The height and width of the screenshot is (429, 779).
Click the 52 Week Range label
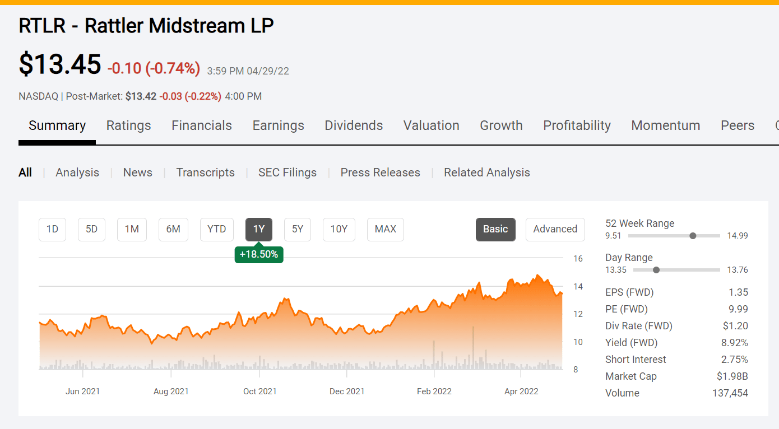click(x=640, y=223)
